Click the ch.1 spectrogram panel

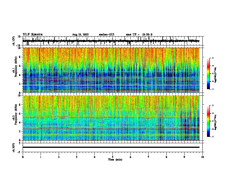click(x=111, y=70)
